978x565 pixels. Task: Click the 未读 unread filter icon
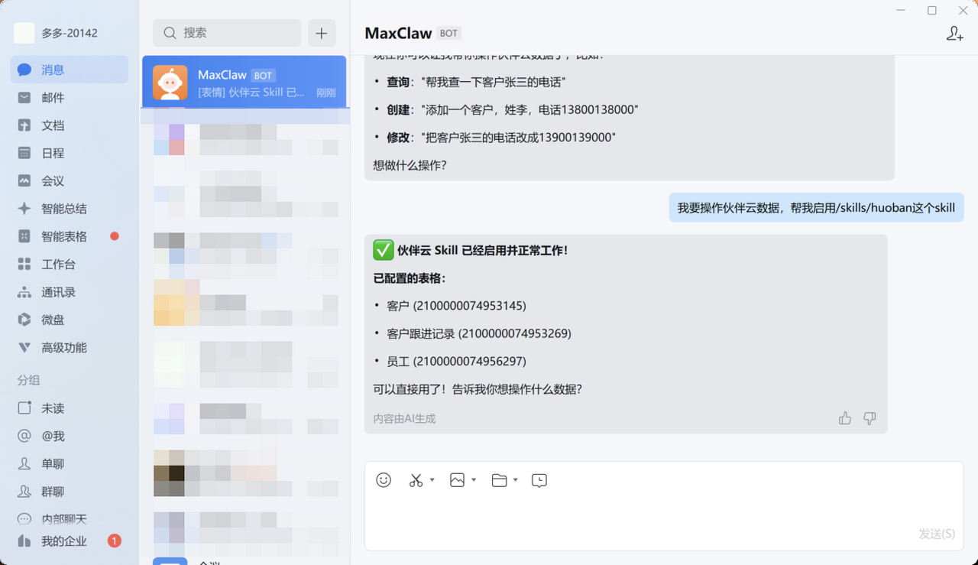click(24, 408)
